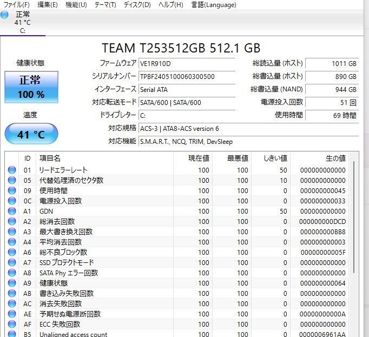Open the 編集(E) menu

pos(48,5)
